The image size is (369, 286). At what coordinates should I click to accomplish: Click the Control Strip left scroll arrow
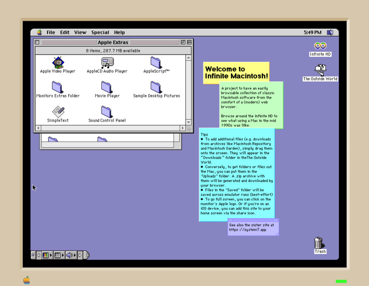(x=39, y=255)
